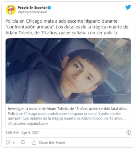Image resolution: width=137 pixels, height=149 pixels.
Task: Click the like count showing 5
Action: (x=13, y=142)
